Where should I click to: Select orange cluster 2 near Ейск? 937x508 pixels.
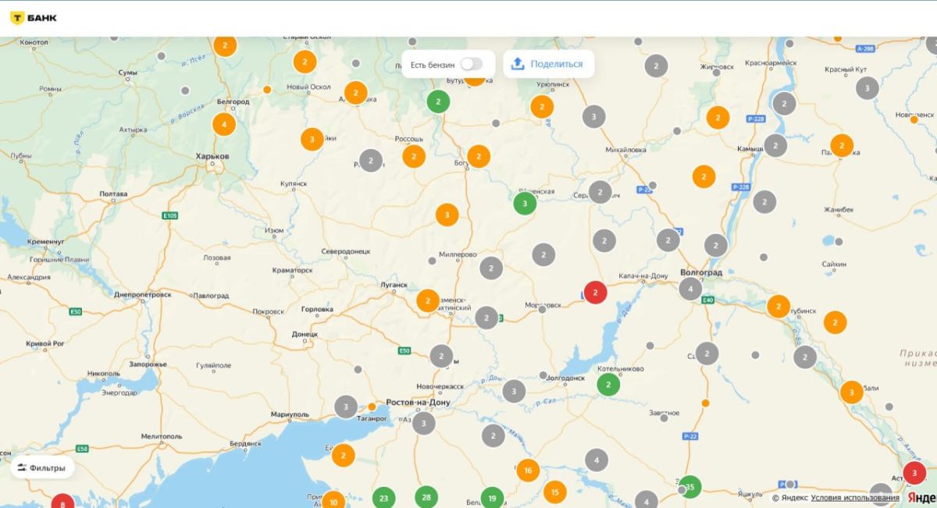[343, 455]
